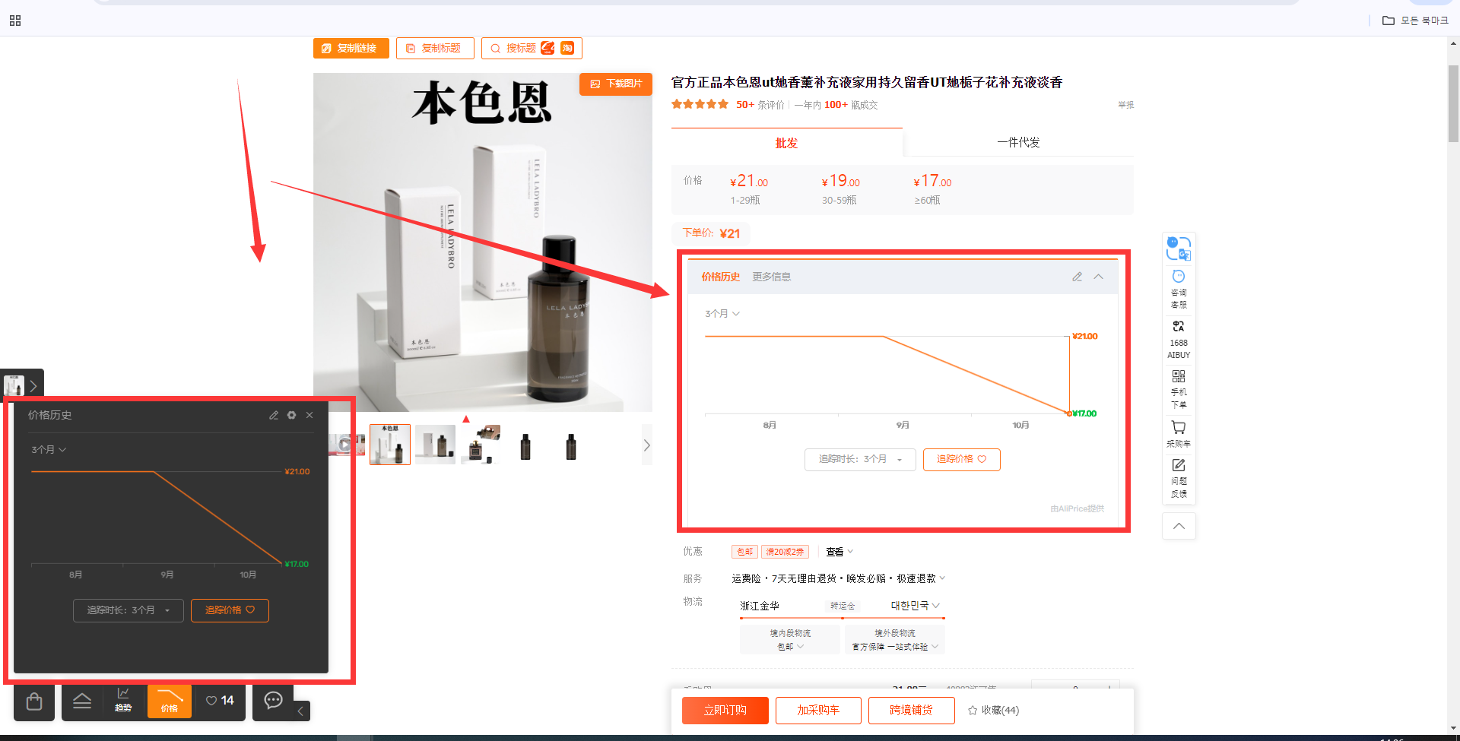
Task: Click the gallery next arrow
Action: click(646, 445)
